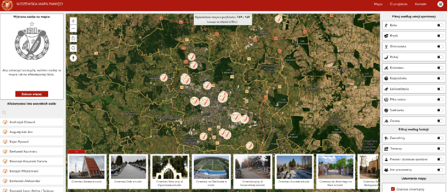
Task: Toggle the Piłka nożna filter switch
Action: (440, 100)
